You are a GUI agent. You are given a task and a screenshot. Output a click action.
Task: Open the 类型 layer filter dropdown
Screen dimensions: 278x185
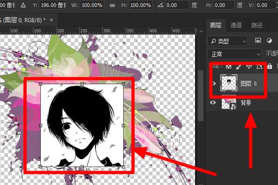coord(227,41)
